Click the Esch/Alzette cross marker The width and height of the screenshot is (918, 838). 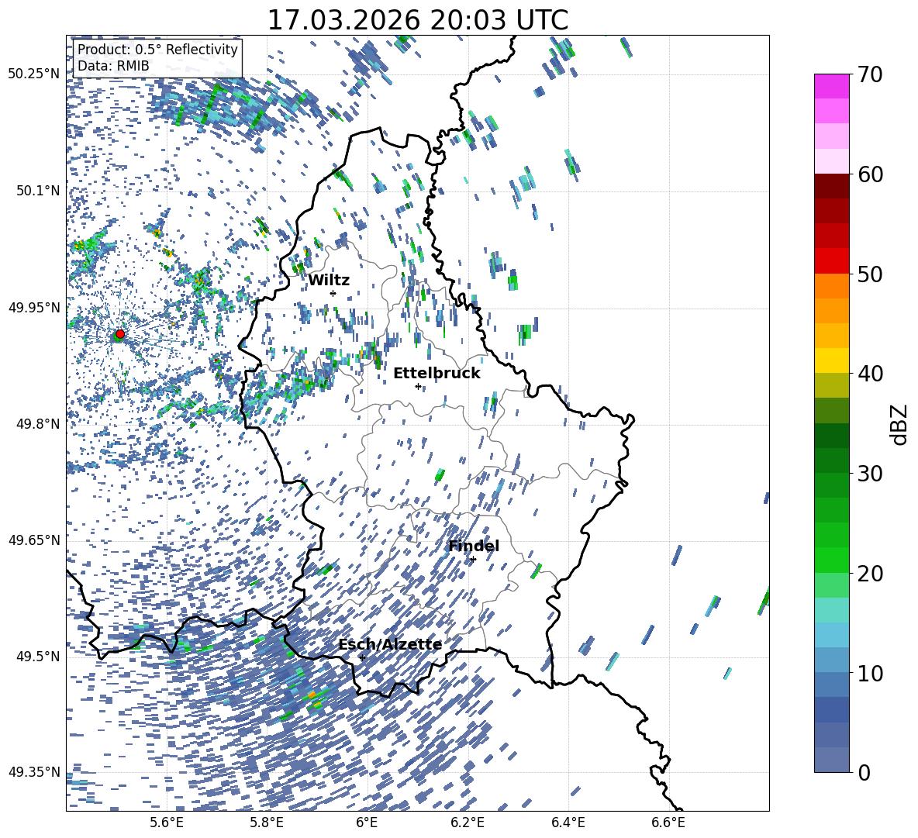(x=362, y=657)
